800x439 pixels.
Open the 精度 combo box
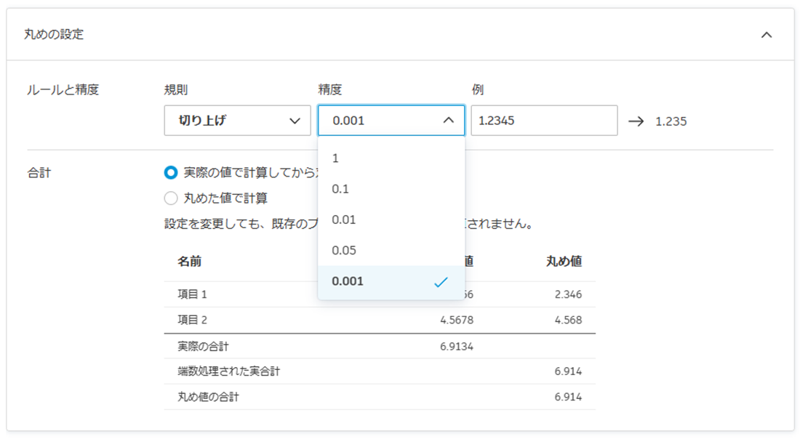[x=391, y=121]
